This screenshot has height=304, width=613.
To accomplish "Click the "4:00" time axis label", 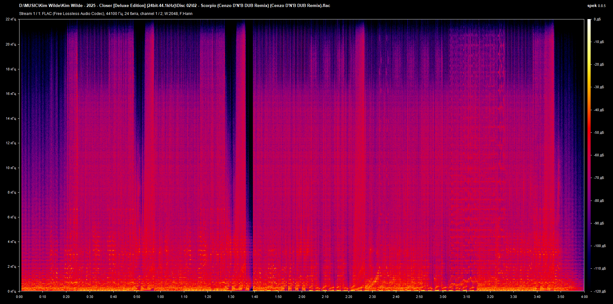I will pos(584,297).
